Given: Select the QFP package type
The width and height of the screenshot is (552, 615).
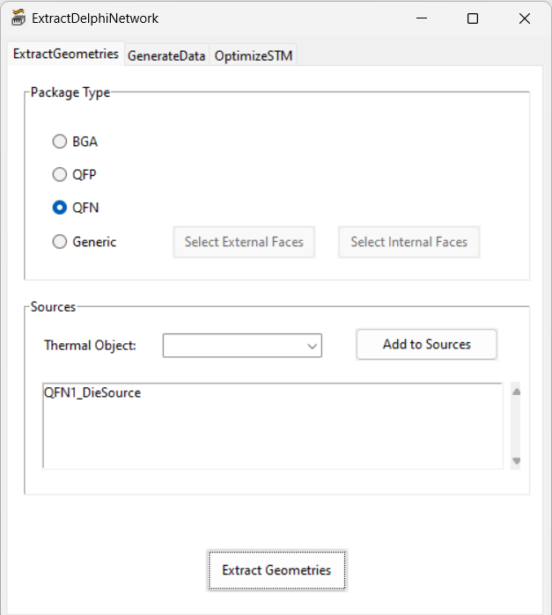Looking at the screenshot, I should coord(60,174).
